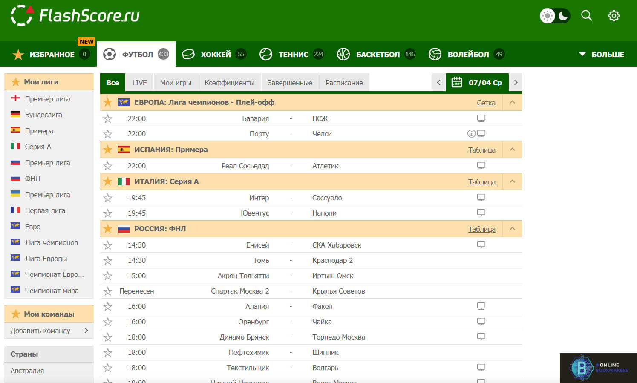Select the ТЕННИС sport tab

(x=292, y=54)
